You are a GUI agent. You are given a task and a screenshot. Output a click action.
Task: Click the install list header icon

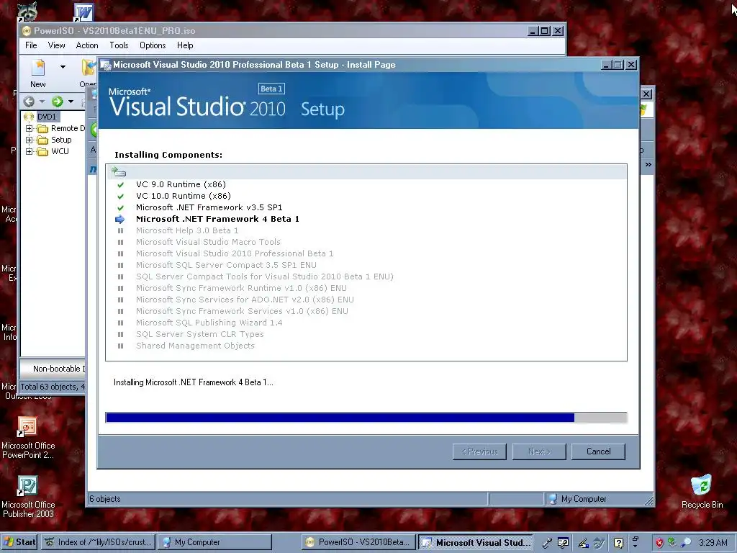point(119,172)
